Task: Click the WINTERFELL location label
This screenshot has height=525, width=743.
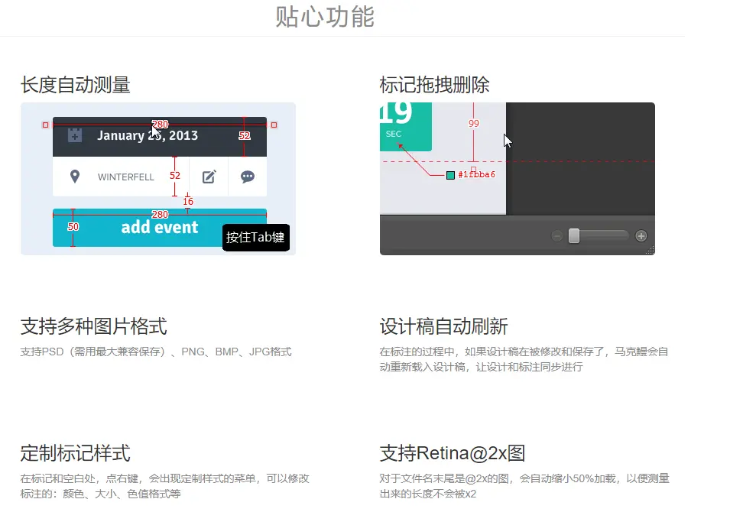Action: (126, 177)
